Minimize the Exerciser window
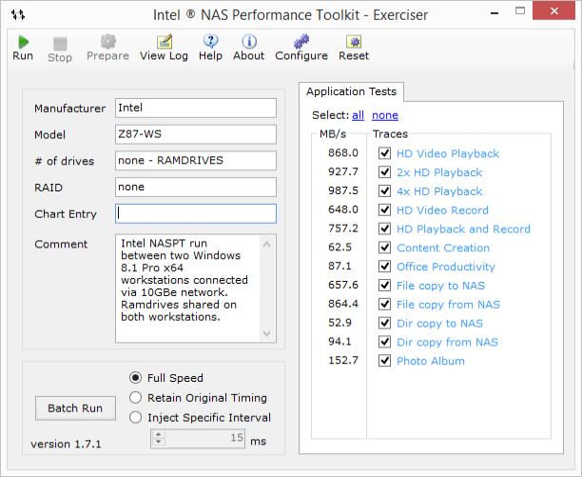 pos(494,12)
